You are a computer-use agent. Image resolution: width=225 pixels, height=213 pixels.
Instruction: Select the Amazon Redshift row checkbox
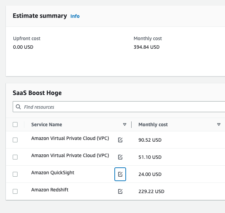[x=15, y=191]
